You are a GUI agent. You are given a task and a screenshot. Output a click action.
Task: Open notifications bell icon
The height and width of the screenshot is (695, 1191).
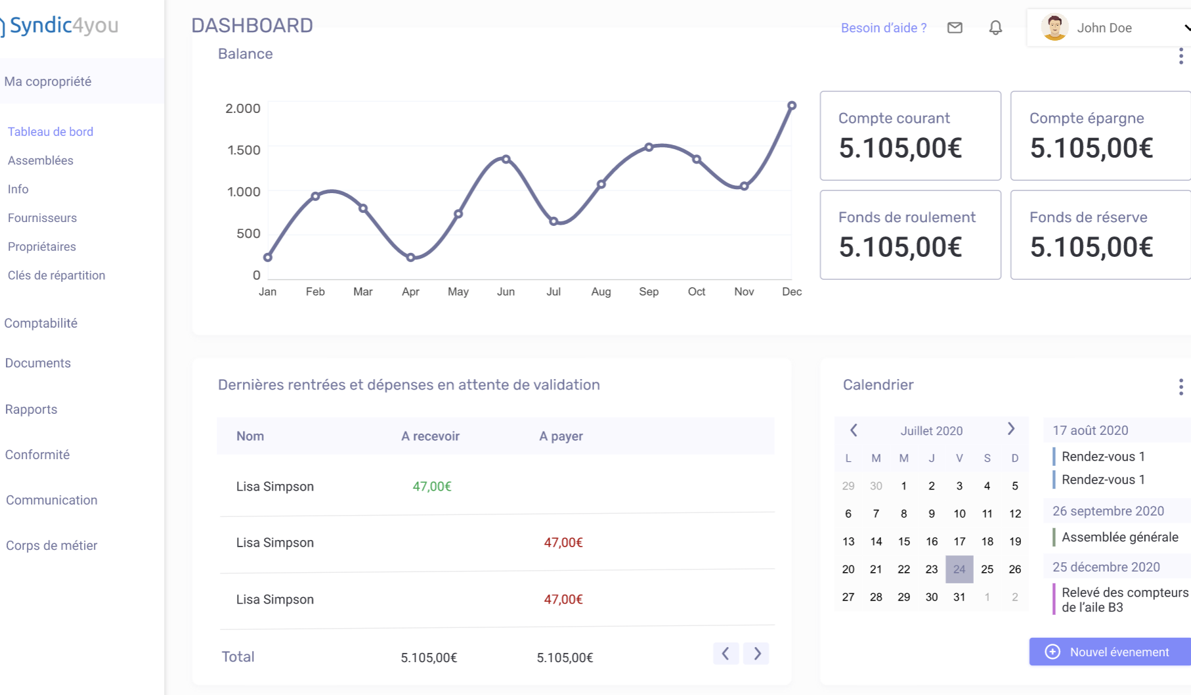[x=995, y=28]
